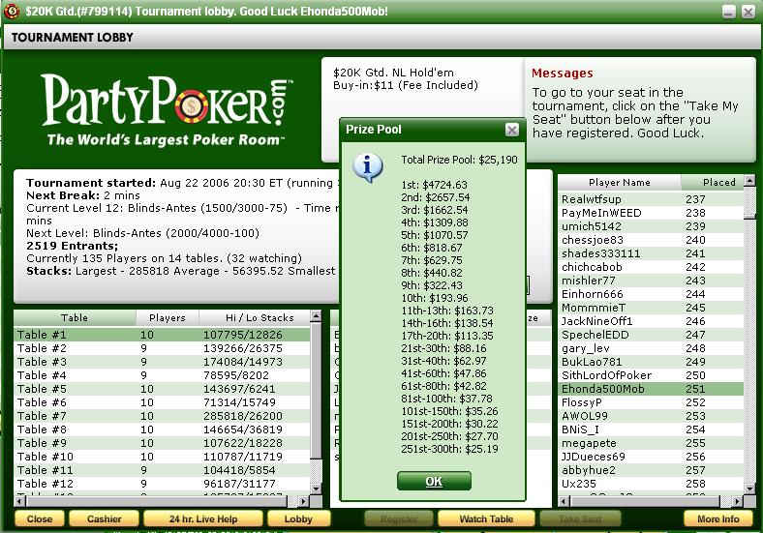Open 24 hr. Live Help
The width and height of the screenshot is (763, 533).
coord(203,518)
